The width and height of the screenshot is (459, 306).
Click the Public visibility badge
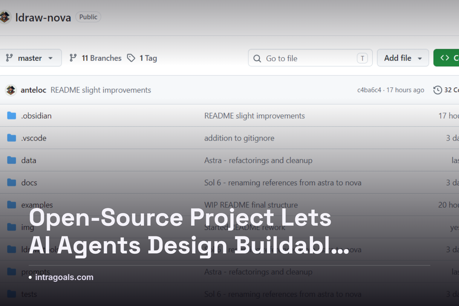(x=88, y=17)
